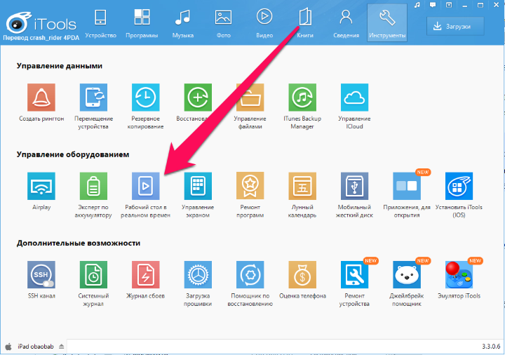Click the Управление оборудованием heading
Image resolution: width=505 pixels, height=355 pixels.
73,154
